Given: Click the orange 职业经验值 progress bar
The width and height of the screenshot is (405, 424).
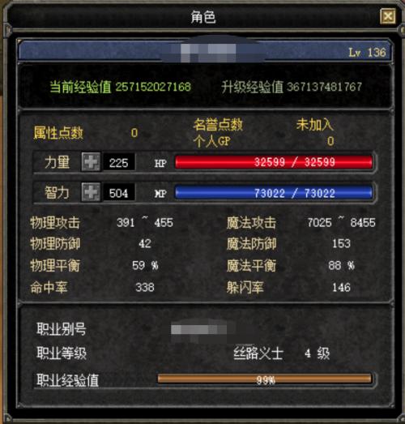Looking at the screenshot, I should point(265,379).
